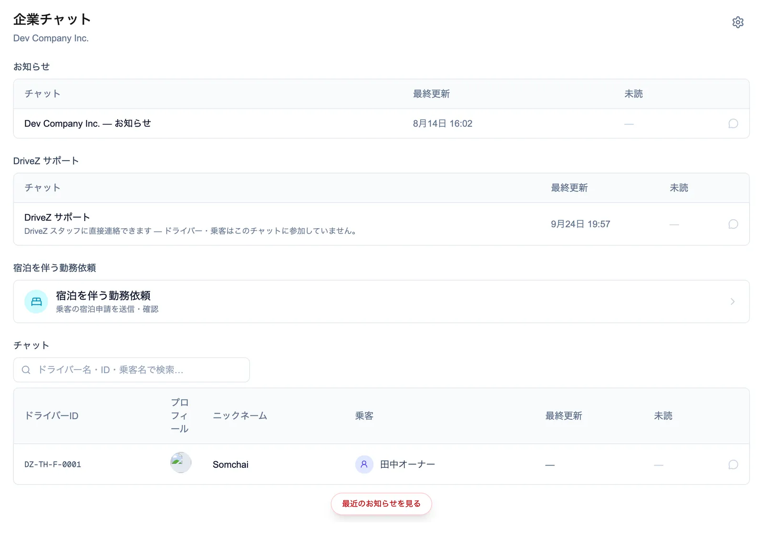Image resolution: width=763 pixels, height=535 pixels.
Task: Click 最終更新 header in the お知らせ table
Action: [432, 94]
